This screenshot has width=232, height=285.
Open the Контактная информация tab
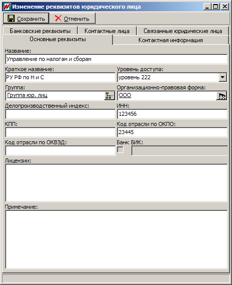(x=170, y=40)
